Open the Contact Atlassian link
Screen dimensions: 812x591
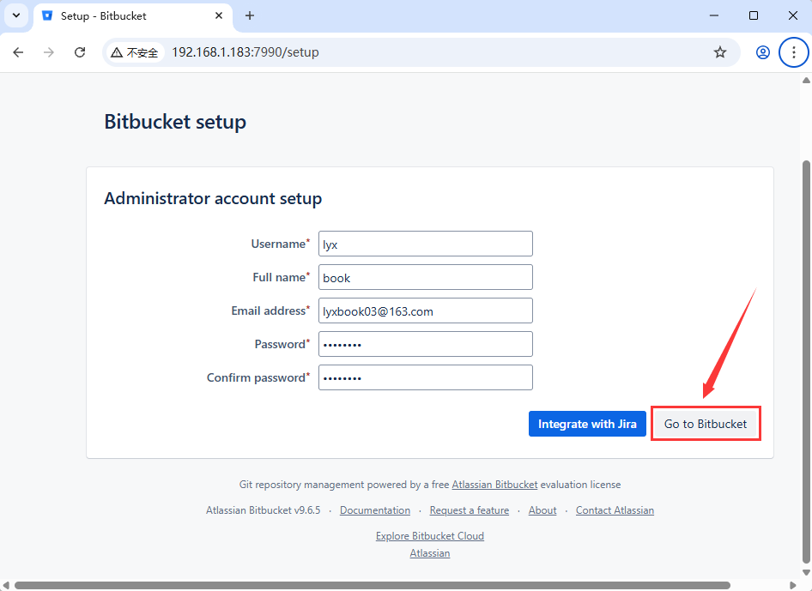point(615,510)
